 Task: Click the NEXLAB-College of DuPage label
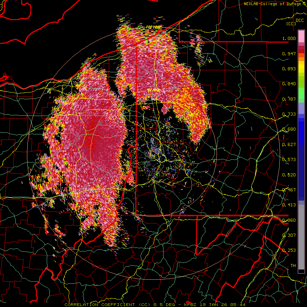273,4
